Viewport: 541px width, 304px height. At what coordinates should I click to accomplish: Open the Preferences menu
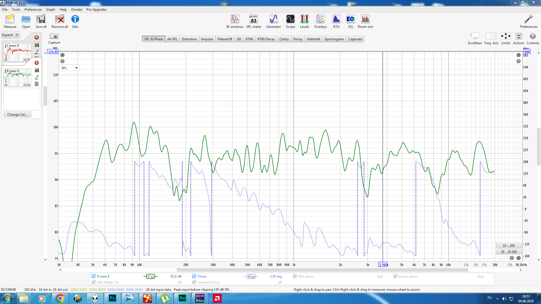pyautogui.click(x=33, y=9)
